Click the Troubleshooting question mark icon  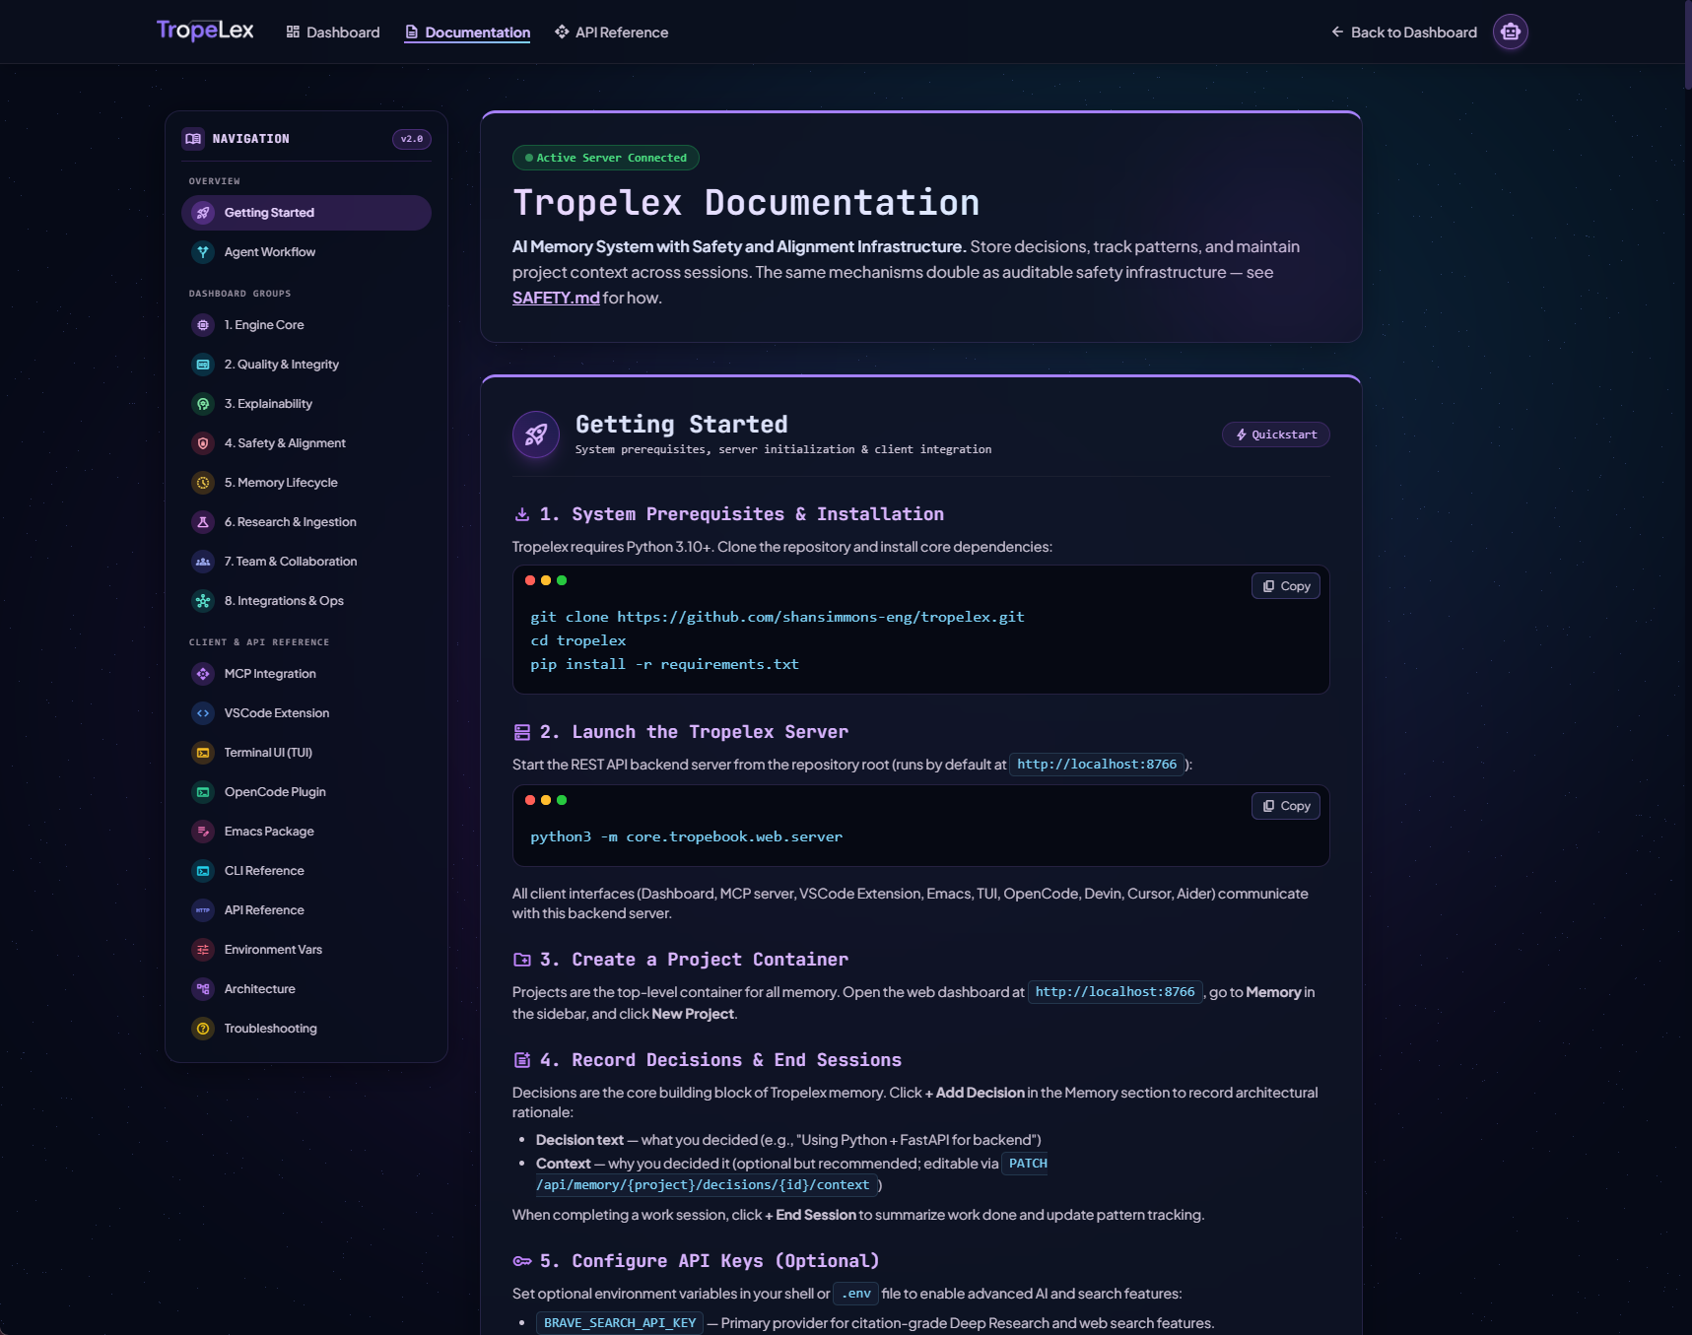pyautogui.click(x=203, y=1029)
